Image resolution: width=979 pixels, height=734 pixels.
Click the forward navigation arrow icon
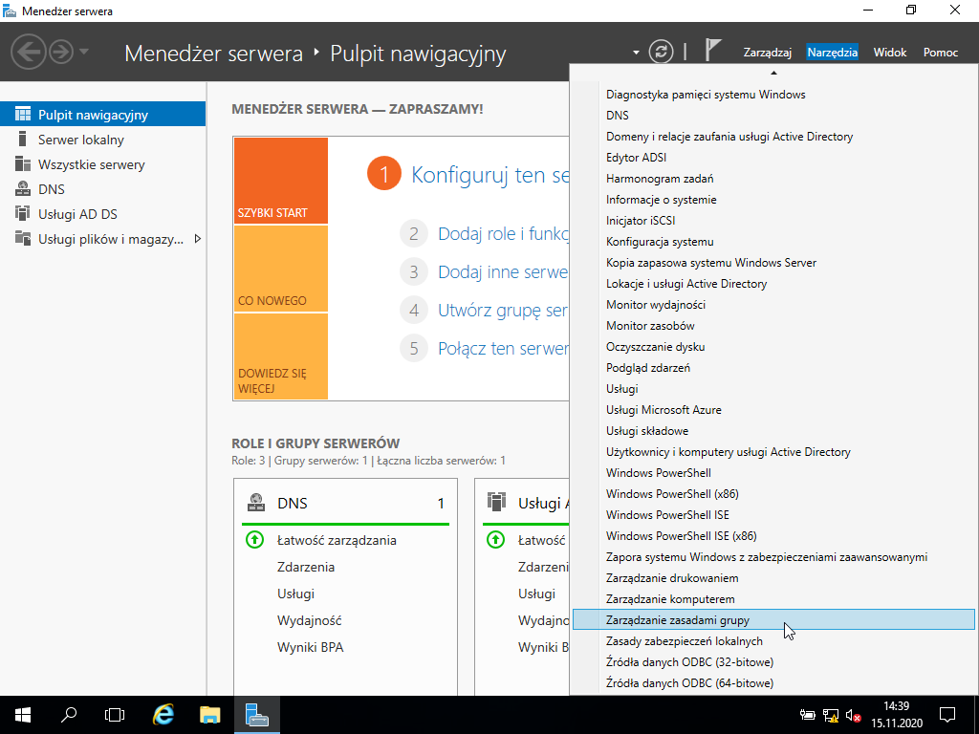(x=61, y=52)
